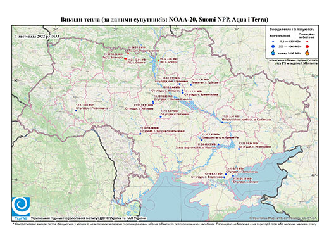Select the blue marker labeled 3.56 МВт
Image resolution: width=329 pixels, height=233 pixels.
coord(222,122)
